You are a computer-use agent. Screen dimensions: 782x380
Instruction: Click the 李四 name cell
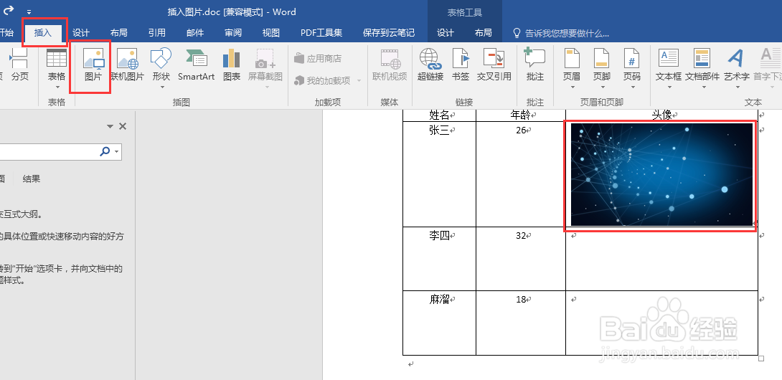[439, 259]
